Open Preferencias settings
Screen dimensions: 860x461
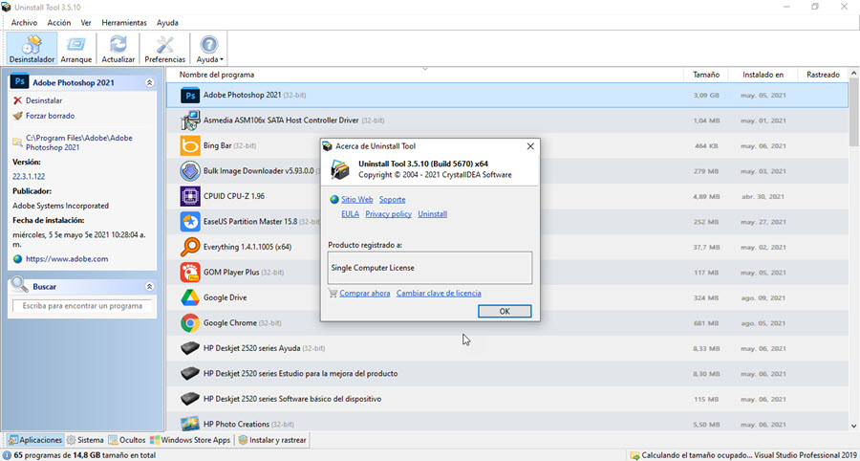(x=164, y=48)
